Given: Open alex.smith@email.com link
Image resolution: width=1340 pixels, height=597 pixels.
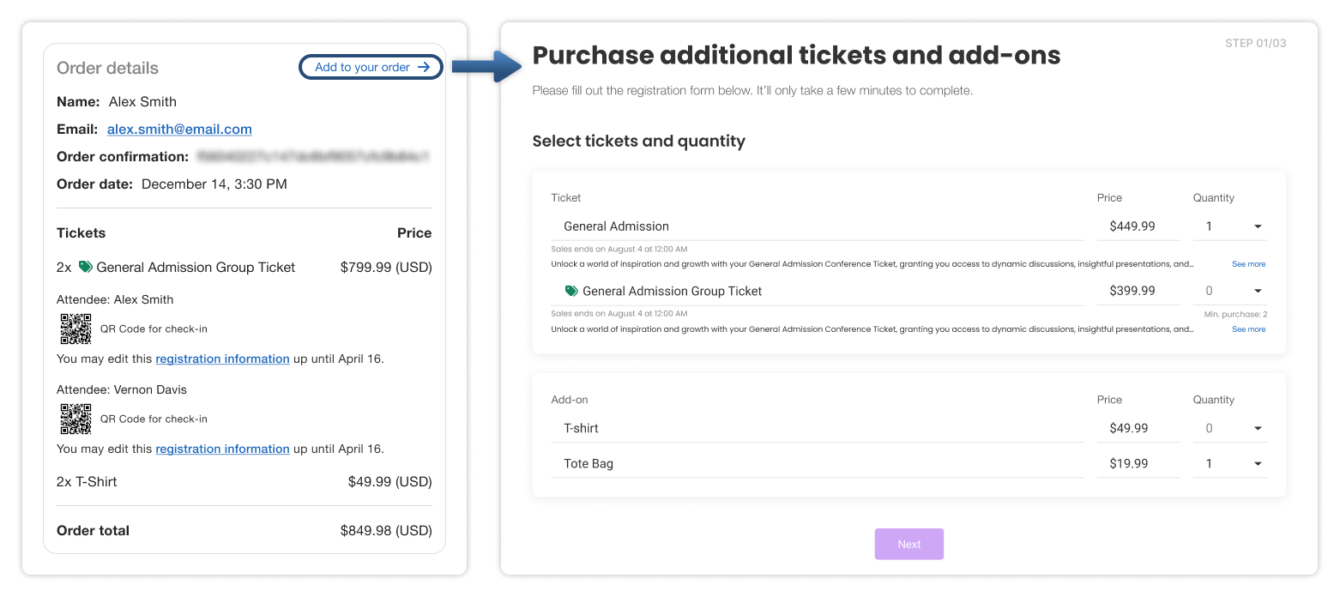Looking at the screenshot, I should (179, 130).
